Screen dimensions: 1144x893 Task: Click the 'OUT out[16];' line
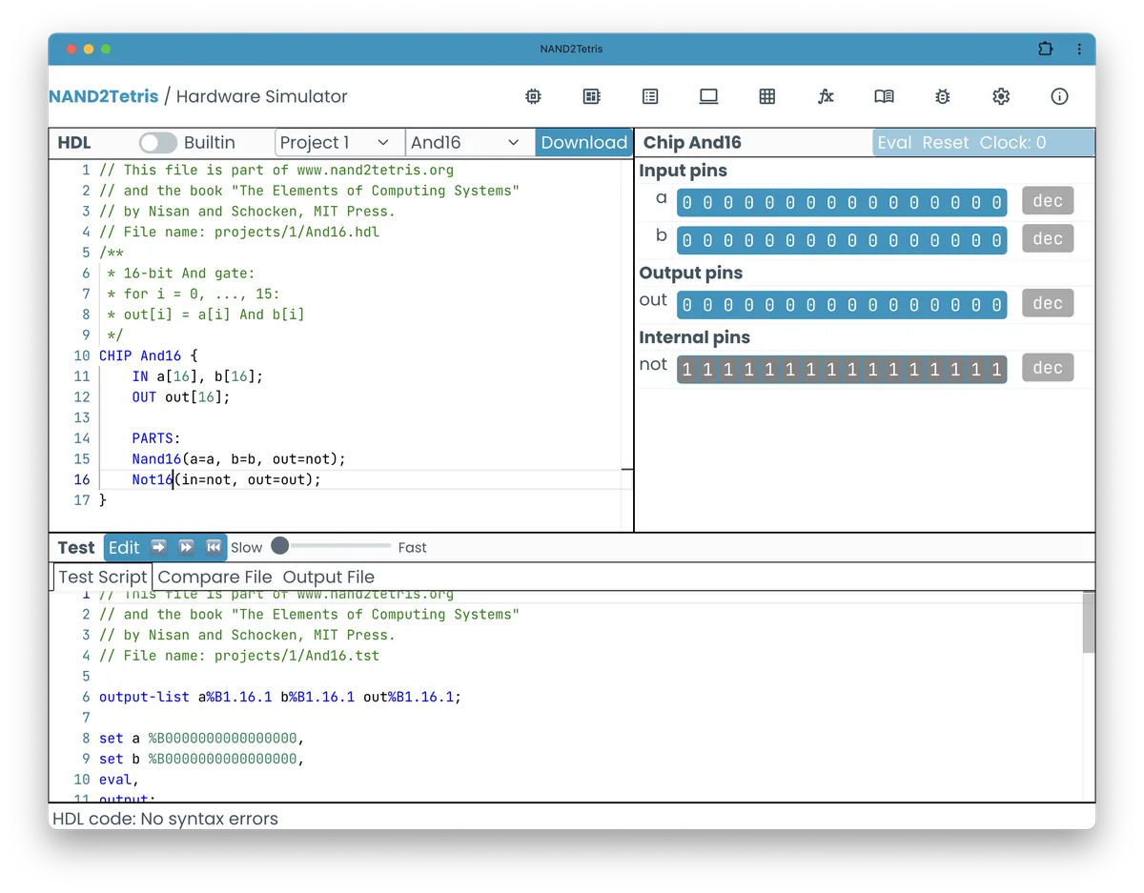click(181, 396)
